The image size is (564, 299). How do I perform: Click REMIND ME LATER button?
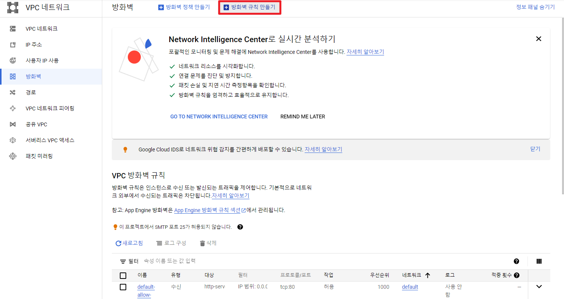(303, 116)
